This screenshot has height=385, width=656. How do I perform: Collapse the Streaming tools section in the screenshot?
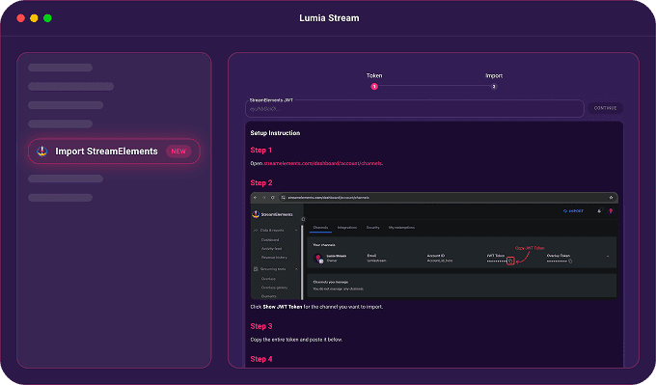(296, 269)
